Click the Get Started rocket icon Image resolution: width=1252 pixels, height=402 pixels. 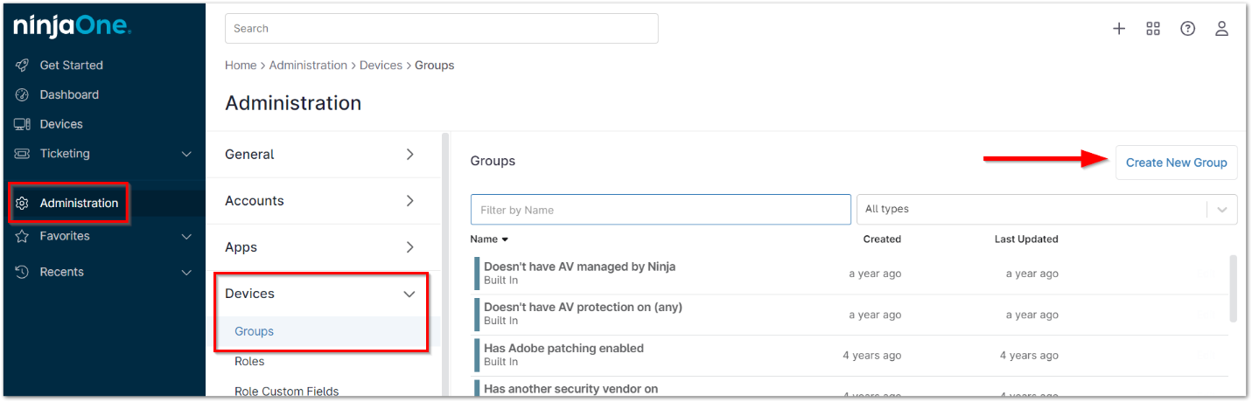pos(23,66)
